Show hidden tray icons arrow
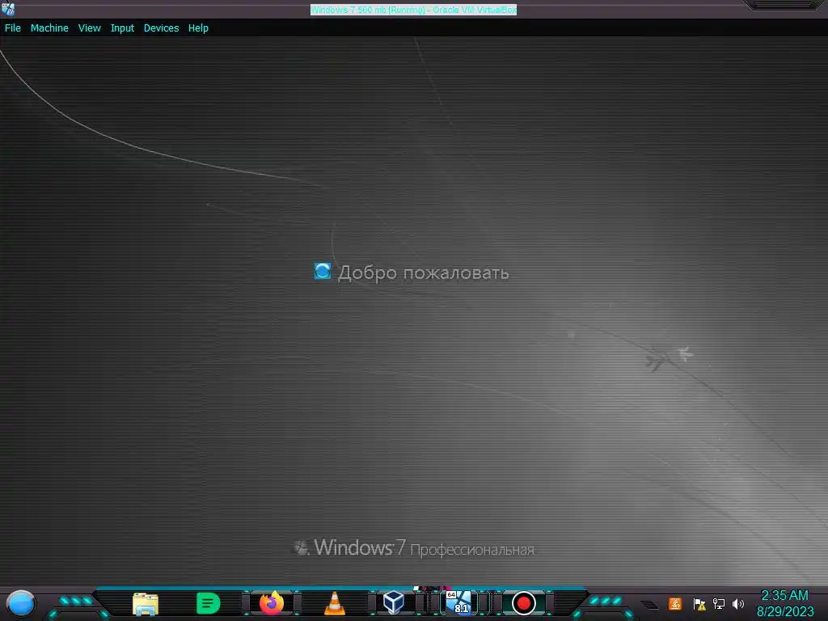Viewport: 828px width, 621px height. click(649, 605)
